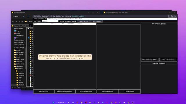Open the Explorer recent locations chevron
The width and height of the screenshot is (186, 104).
tap(19, 22)
